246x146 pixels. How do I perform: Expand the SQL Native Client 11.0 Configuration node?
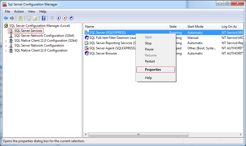(x=6, y=51)
